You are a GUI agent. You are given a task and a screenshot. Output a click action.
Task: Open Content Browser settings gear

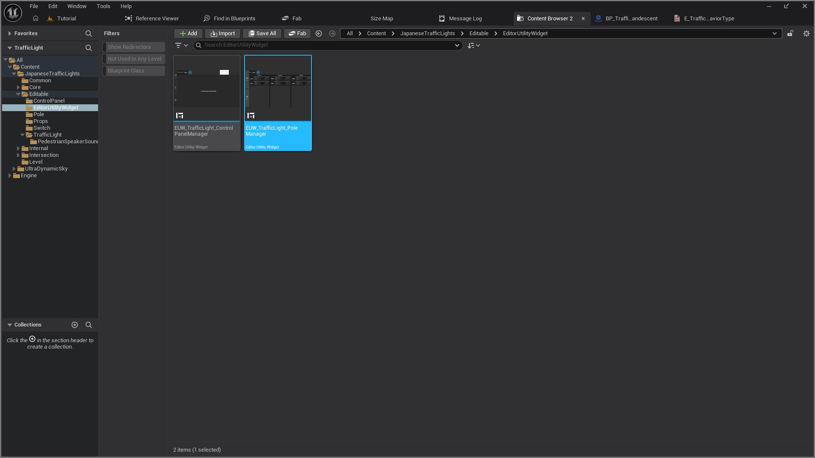806,34
